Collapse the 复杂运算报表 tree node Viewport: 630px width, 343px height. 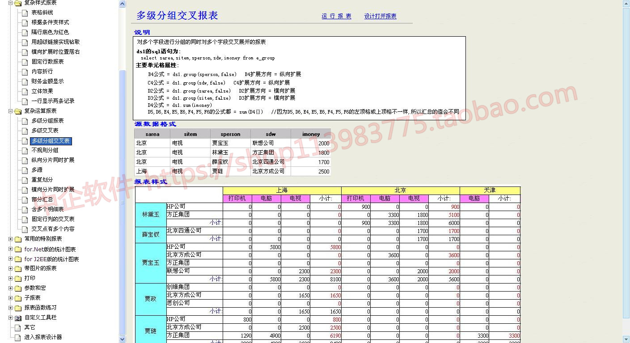(10, 111)
